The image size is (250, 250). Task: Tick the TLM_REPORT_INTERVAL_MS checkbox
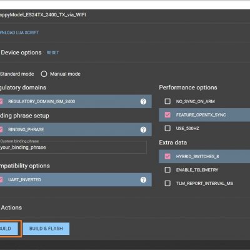click(167, 183)
